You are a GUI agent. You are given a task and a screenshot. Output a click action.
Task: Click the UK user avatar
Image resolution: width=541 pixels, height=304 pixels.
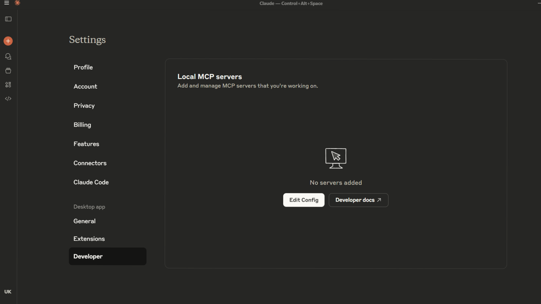(8, 292)
